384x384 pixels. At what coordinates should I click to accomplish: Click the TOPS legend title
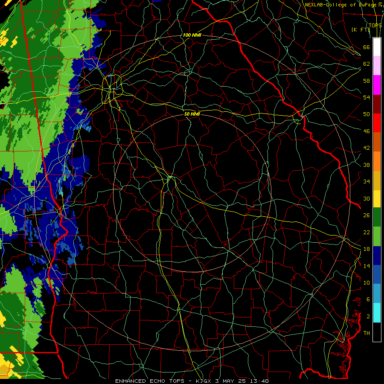coord(375,26)
